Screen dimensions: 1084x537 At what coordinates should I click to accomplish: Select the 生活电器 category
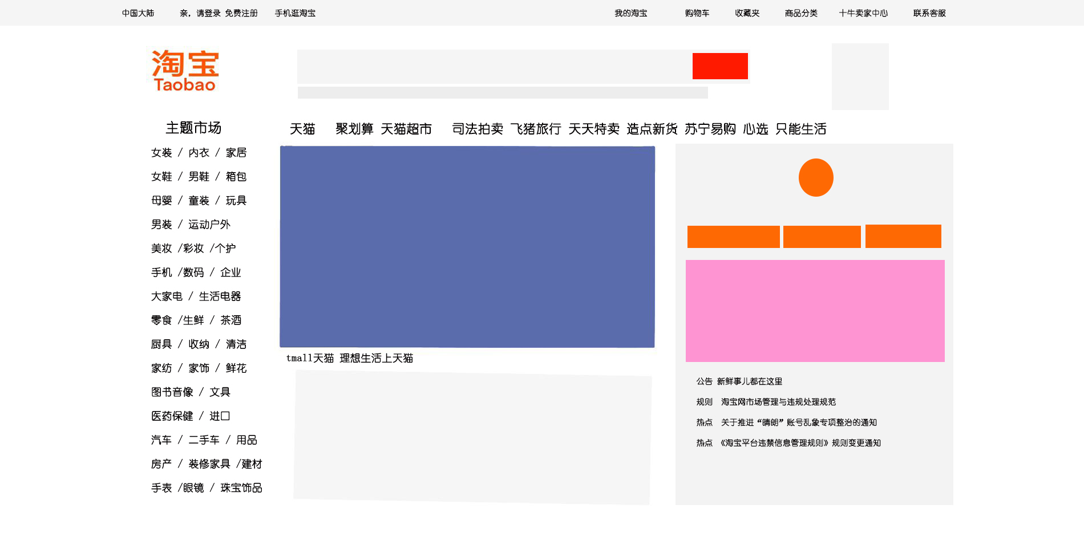[220, 296]
